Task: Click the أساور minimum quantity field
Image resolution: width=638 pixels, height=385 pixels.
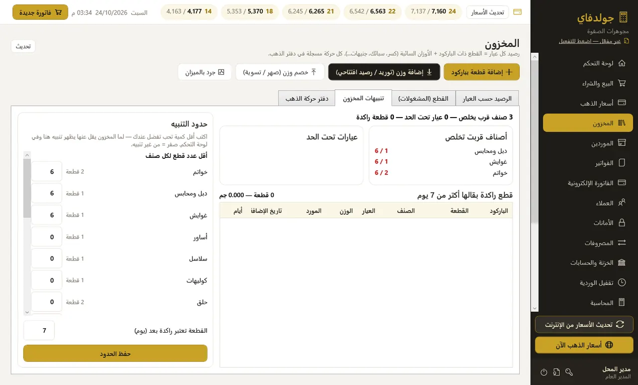Action: (x=47, y=237)
